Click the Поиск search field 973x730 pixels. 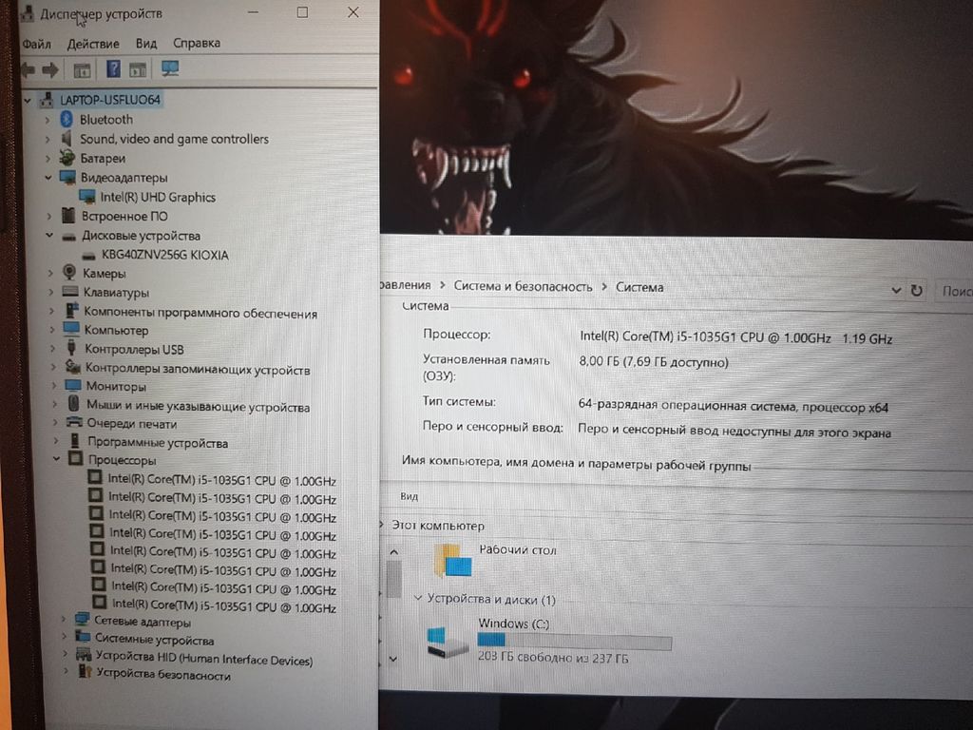[x=956, y=291]
